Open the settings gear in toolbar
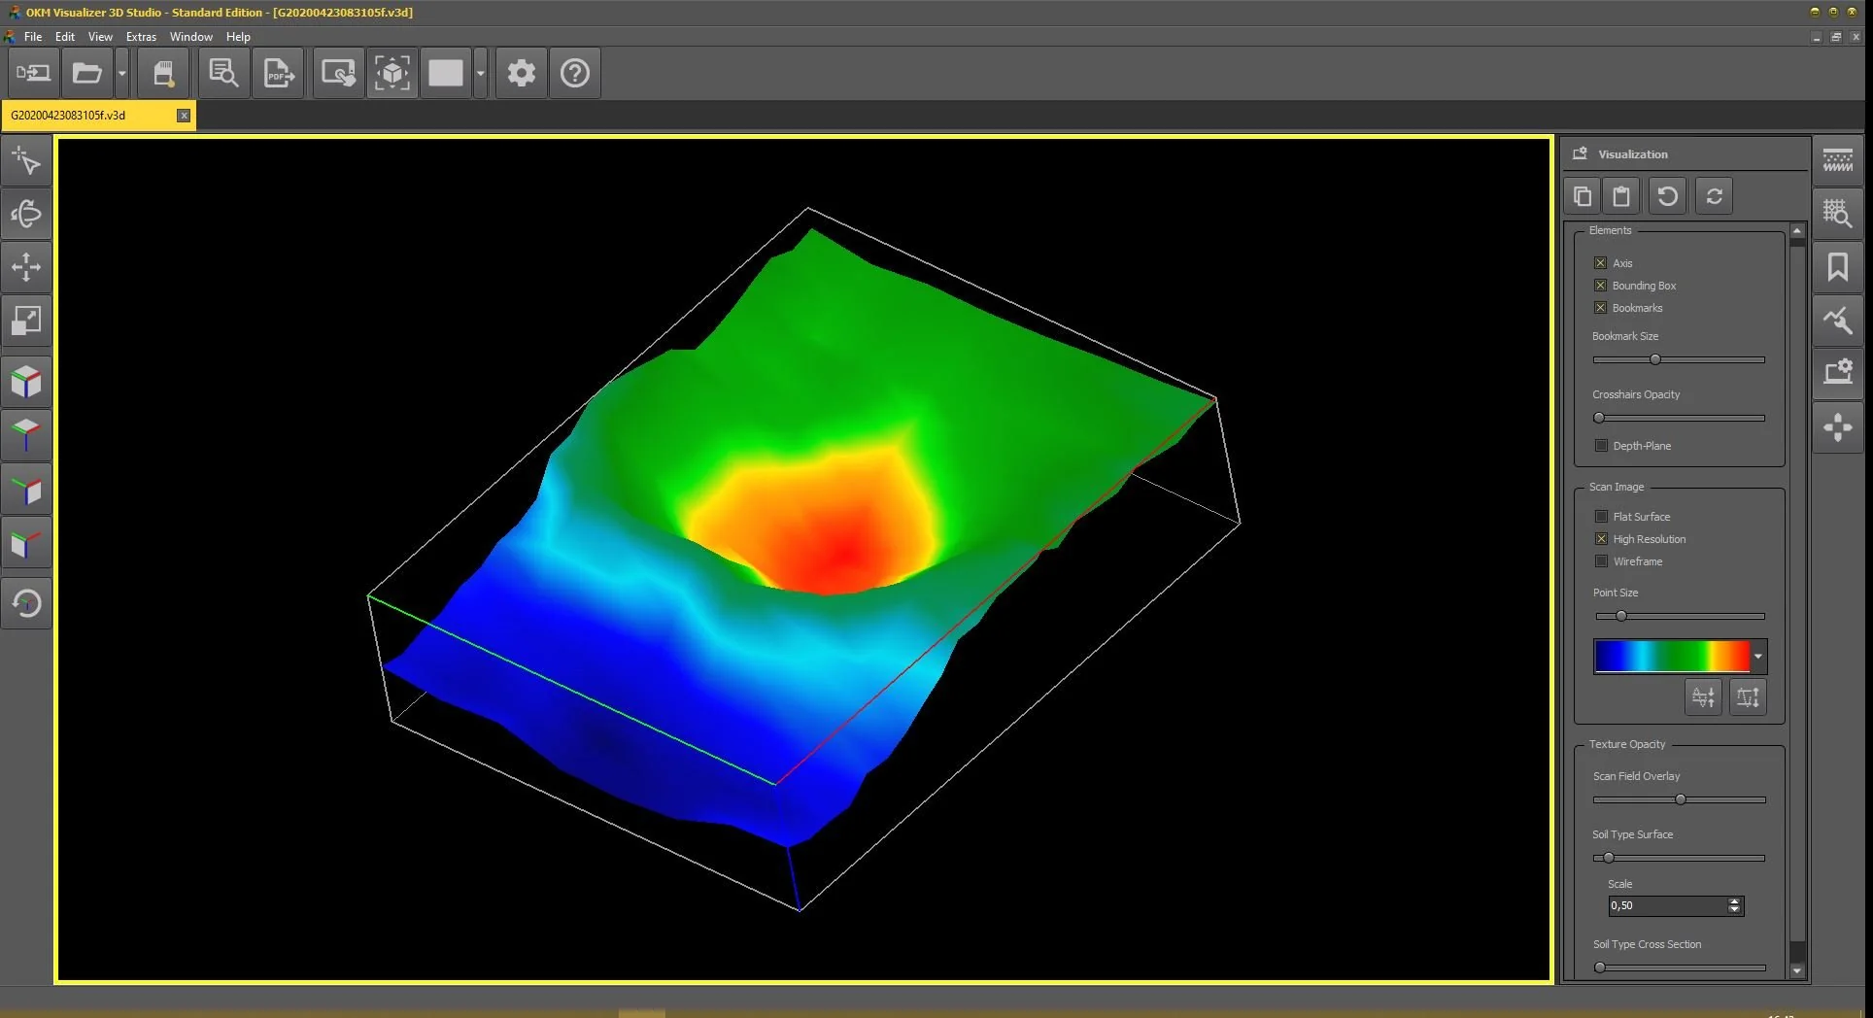Image resolution: width=1873 pixels, height=1018 pixels. [x=522, y=73]
